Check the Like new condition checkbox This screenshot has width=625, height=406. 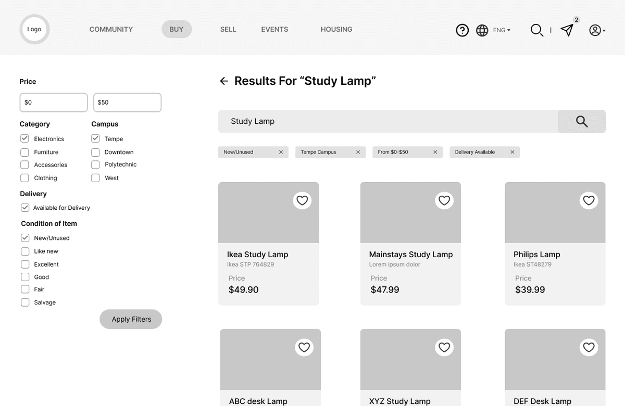[25, 251]
